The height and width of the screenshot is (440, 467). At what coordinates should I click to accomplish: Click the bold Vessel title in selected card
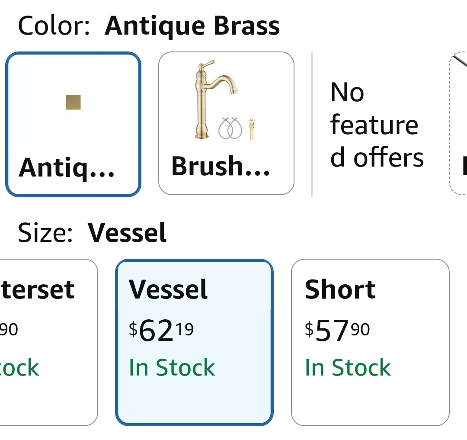pos(168,289)
